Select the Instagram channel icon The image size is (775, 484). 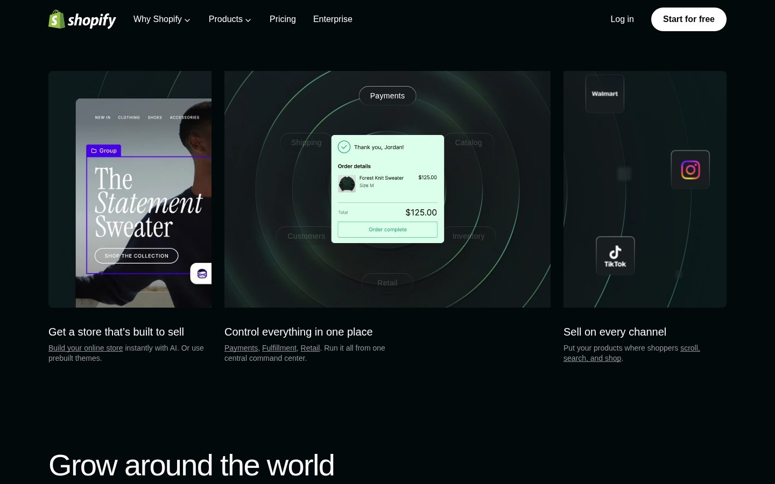click(x=691, y=169)
